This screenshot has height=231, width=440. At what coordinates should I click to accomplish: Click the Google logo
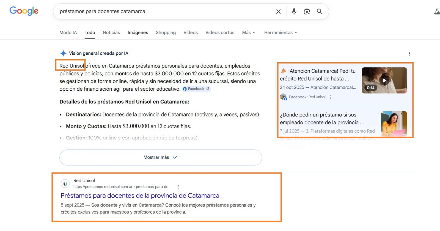[x=24, y=11]
